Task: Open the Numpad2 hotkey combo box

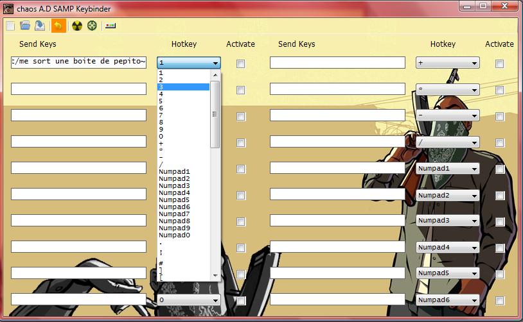Action: pos(448,195)
